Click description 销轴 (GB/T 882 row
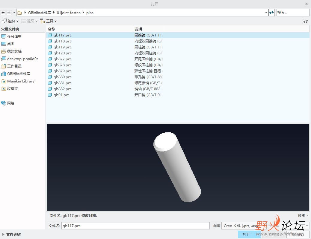 [149, 89]
